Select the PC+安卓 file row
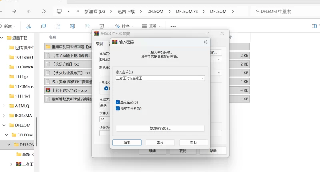The height and width of the screenshot is (172, 320). 68,82
